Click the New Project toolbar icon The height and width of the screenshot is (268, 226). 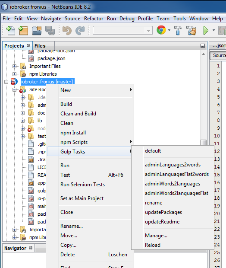(23, 31)
